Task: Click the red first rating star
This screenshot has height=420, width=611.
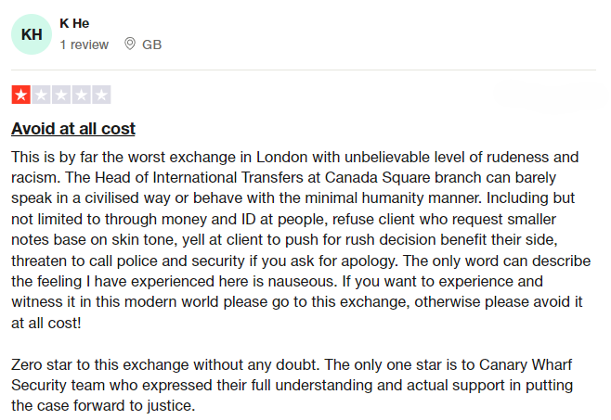Action: (21, 95)
